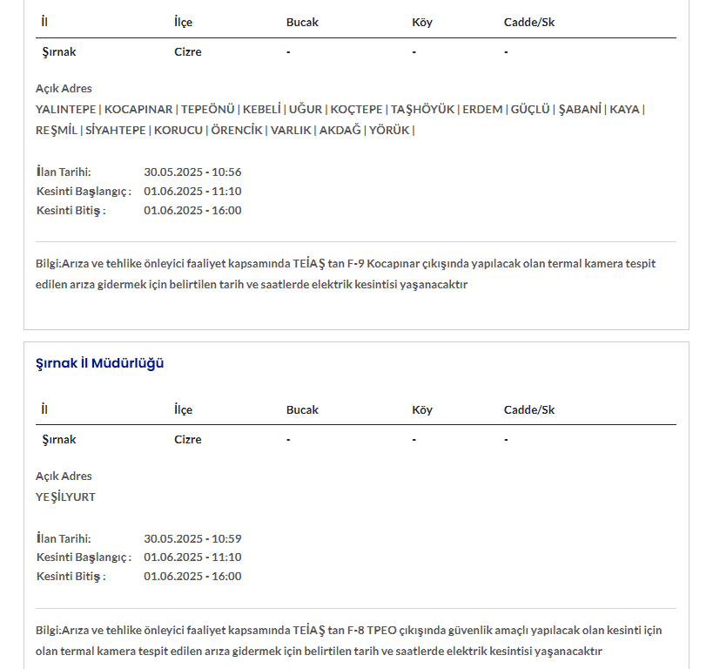Select YALINTEPE in the address list
Viewport: 713px width, 669px height.
(x=66, y=110)
